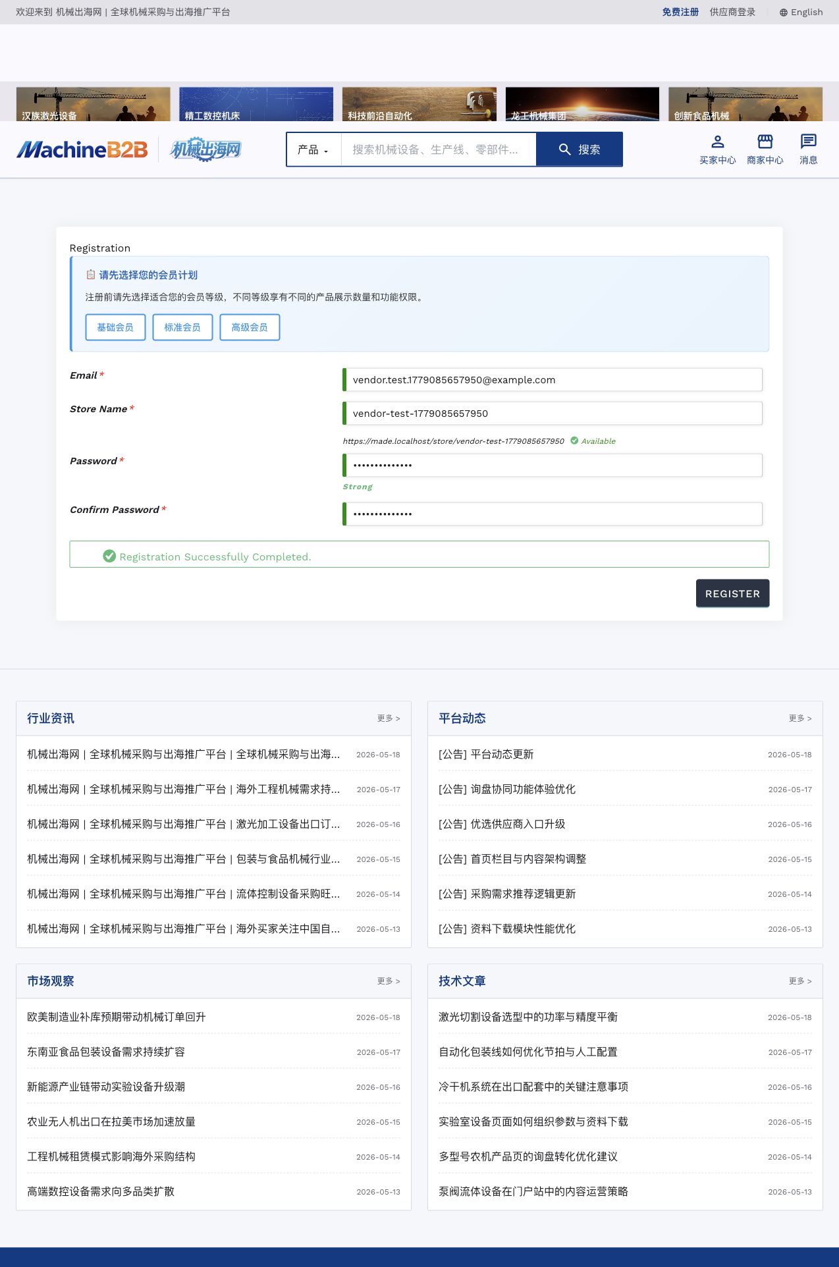This screenshot has height=1267, width=839.
Task: Click the Email input field
Action: (x=553, y=379)
